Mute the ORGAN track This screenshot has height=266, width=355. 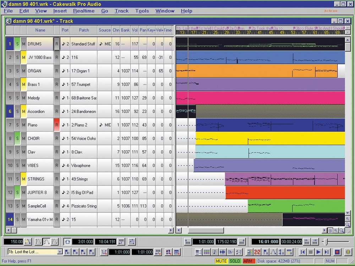[x=23, y=71]
